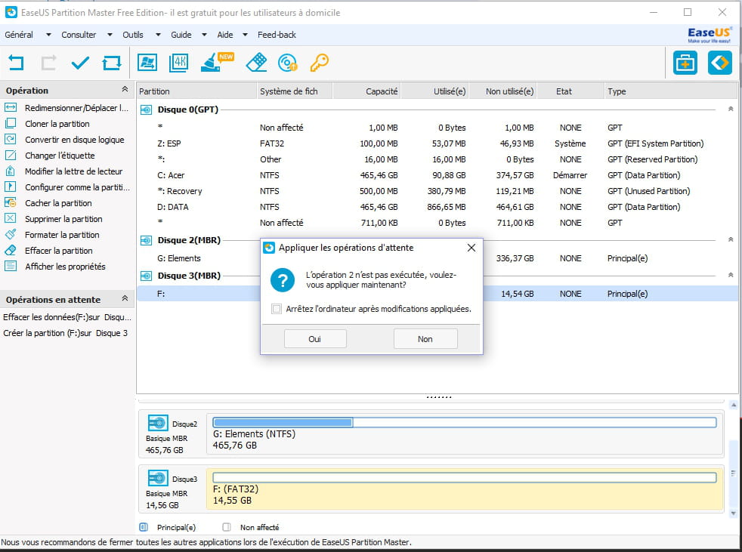Tick the Arrêtez l'ordinateur checkbox
742x552 pixels.
pos(277,309)
